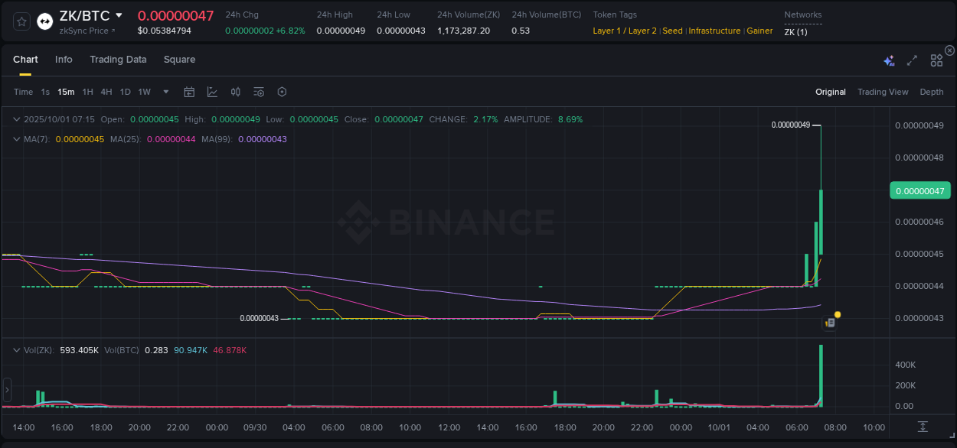Click the Gainer token tag
This screenshot has width=957, height=448.
coord(759,31)
